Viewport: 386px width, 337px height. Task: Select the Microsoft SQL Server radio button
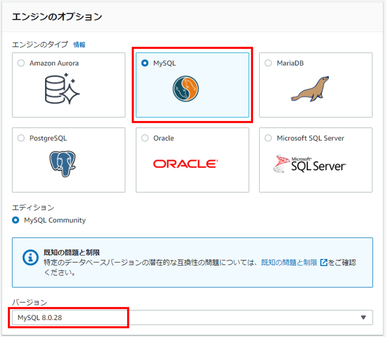tap(268, 138)
